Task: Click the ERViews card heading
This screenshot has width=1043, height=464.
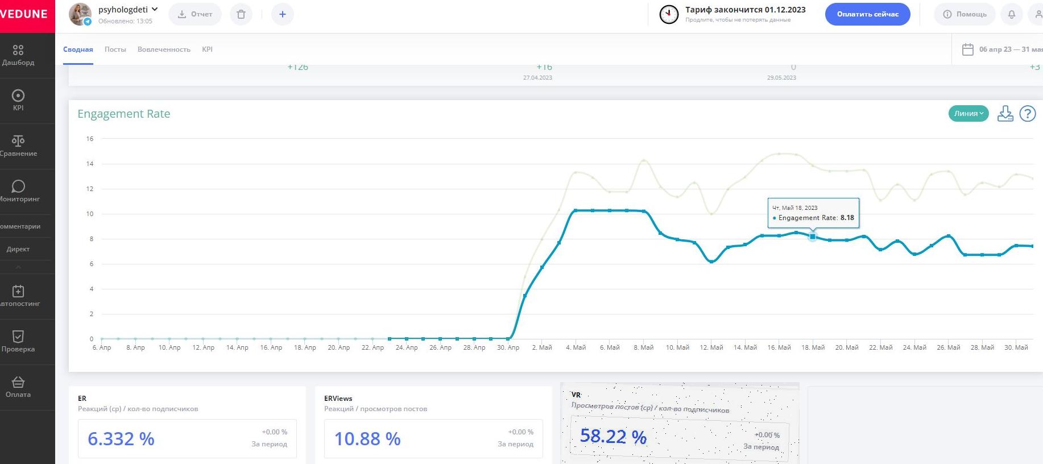Action: click(x=338, y=399)
